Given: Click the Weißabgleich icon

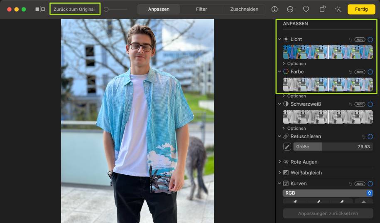Looking at the screenshot, I should 286,173.
